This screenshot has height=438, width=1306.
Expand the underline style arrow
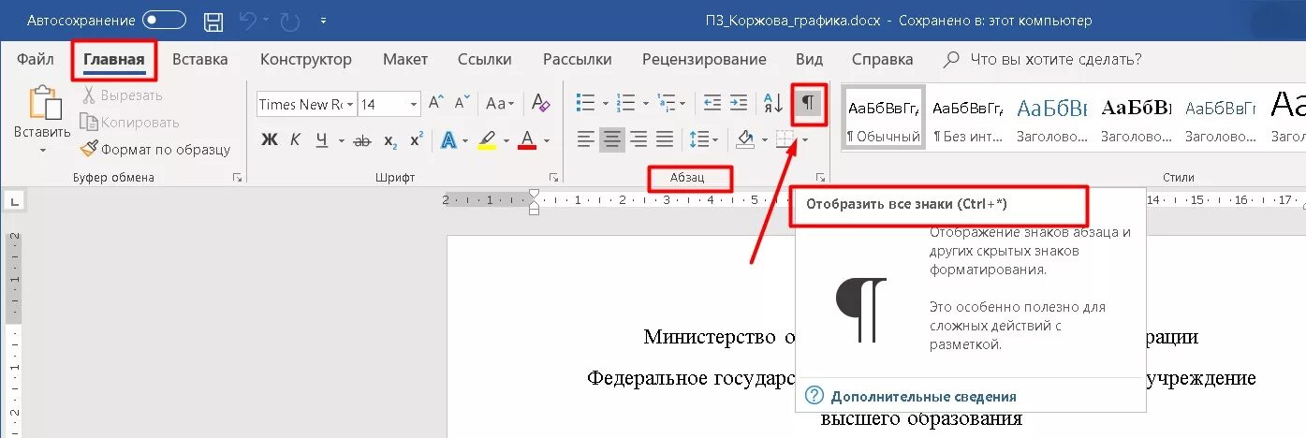click(x=340, y=141)
